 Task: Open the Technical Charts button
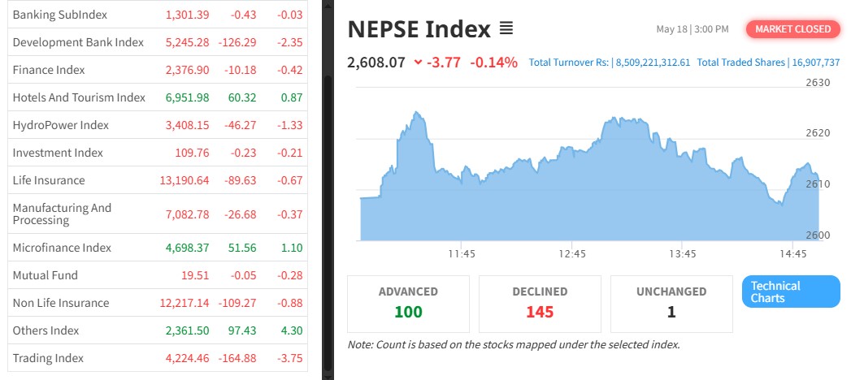coord(790,291)
